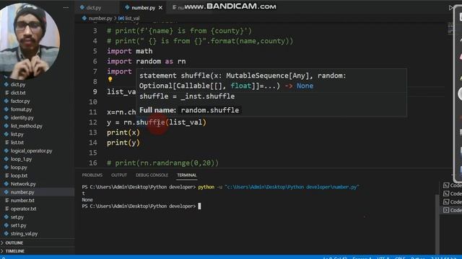This screenshot has height=259, width=462.
Task: Open dict.py in the Explorer
Action: [18, 85]
